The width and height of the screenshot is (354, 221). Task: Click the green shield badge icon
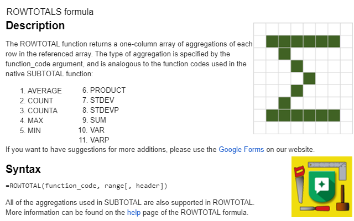pos(322,187)
